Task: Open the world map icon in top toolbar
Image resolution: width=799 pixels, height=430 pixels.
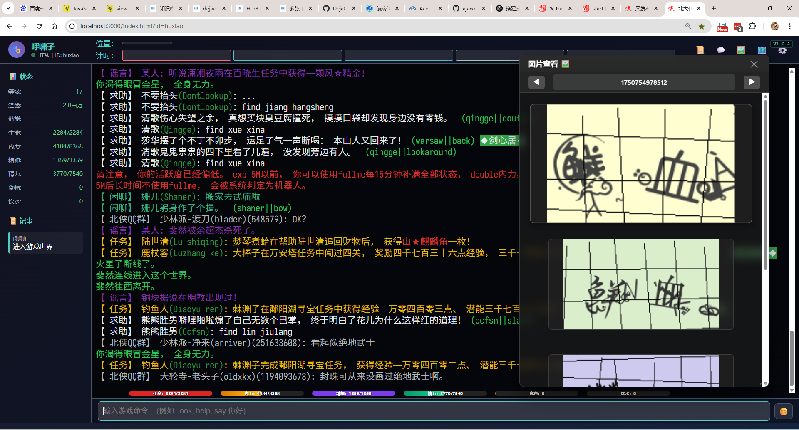Action: click(762, 50)
